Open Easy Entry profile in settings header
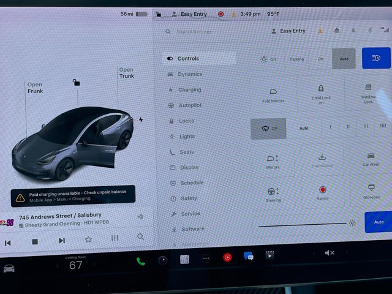 point(288,31)
